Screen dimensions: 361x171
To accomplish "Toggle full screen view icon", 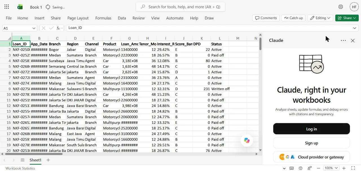I will [x=353, y=168].
